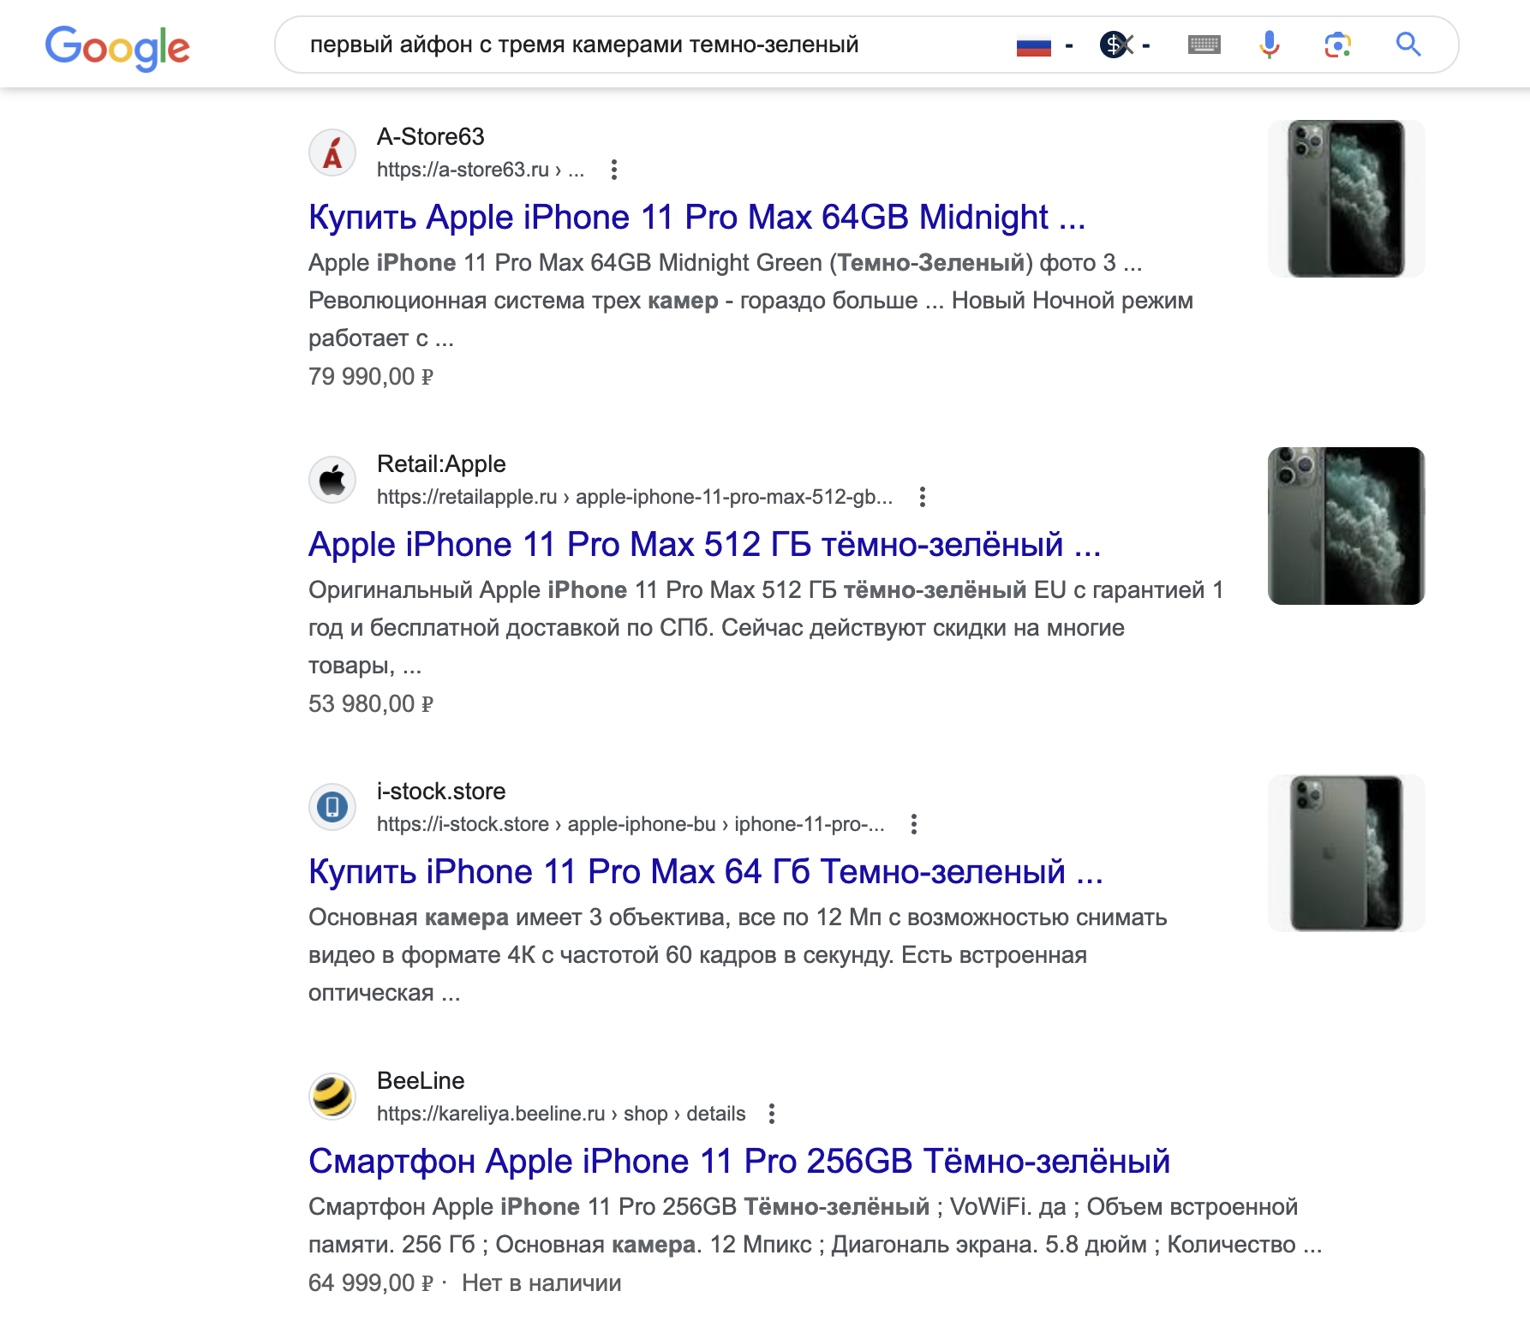Viewport: 1530px width, 1321px height.
Task: Open the Retail:Apple iPhone thumbnail image
Action: pyautogui.click(x=1346, y=526)
